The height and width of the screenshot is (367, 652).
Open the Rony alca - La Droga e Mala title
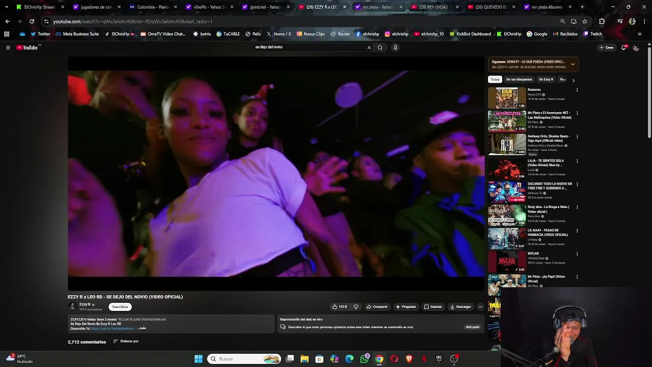click(x=549, y=209)
